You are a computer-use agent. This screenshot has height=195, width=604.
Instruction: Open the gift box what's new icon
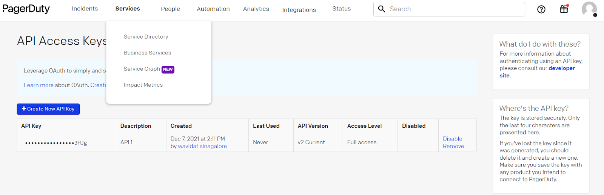point(564,9)
